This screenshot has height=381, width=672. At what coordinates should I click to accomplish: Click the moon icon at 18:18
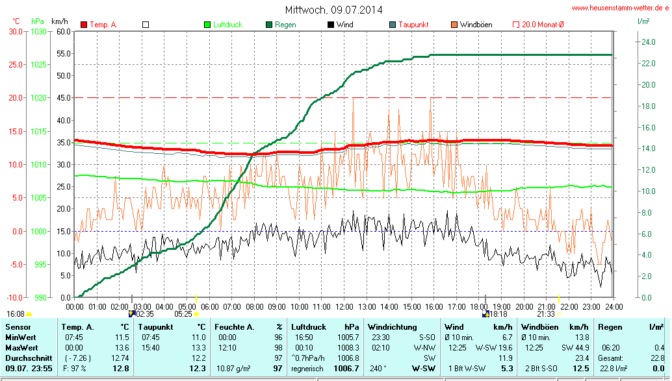click(x=485, y=313)
